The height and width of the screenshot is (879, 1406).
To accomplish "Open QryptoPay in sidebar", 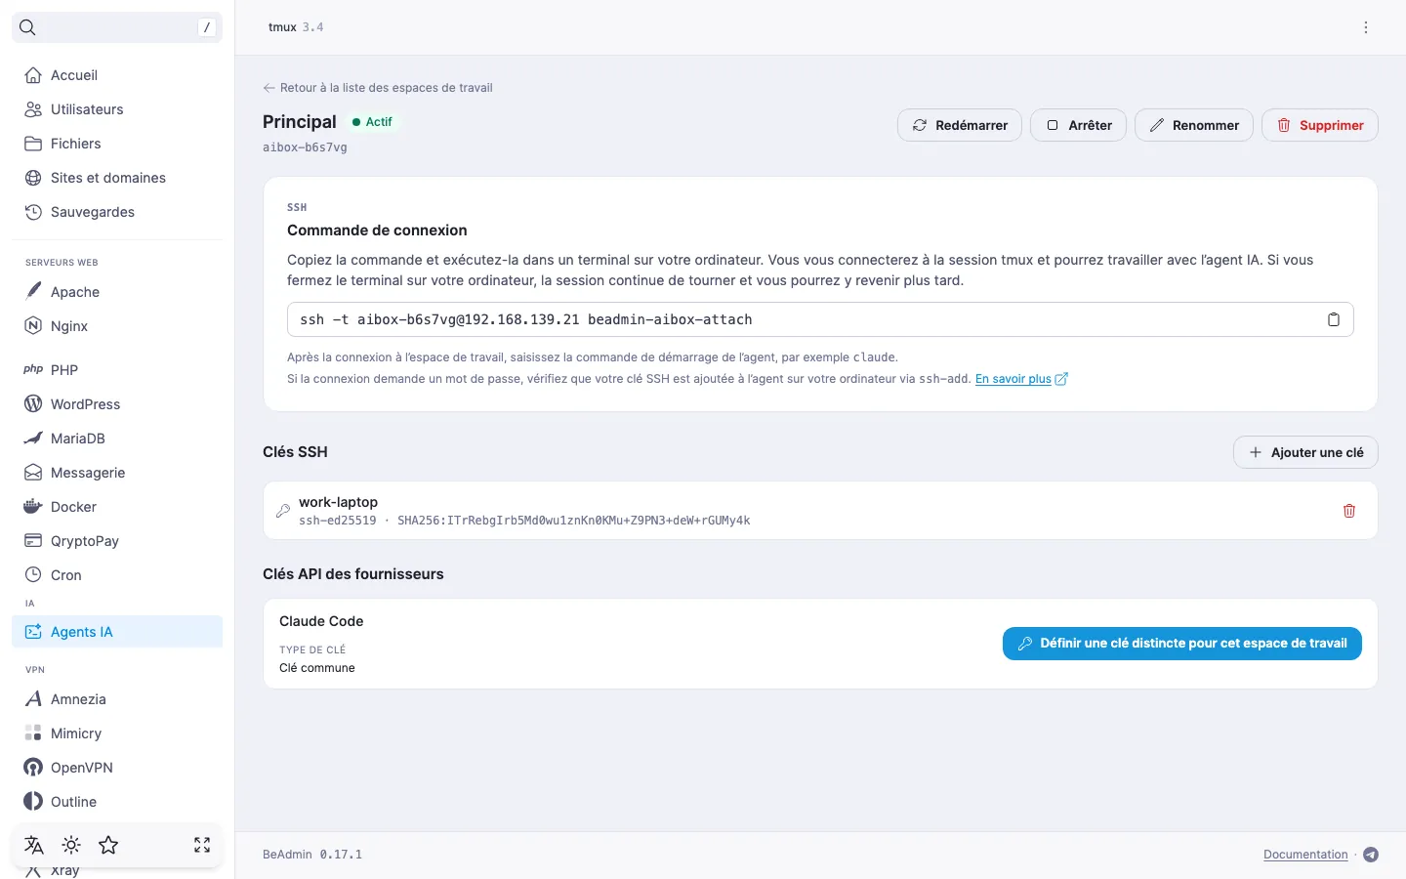I will point(117,541).
